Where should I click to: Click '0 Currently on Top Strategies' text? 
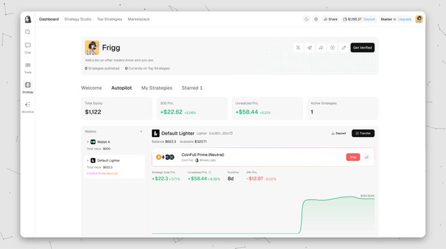click(148, 68)
